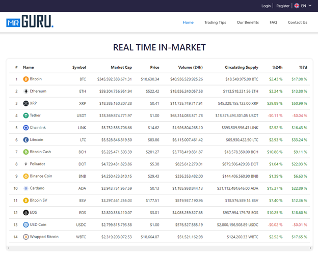Click Tether 24h change -$0.11 %
Screen dimensions: 318x257
(275, 116)
